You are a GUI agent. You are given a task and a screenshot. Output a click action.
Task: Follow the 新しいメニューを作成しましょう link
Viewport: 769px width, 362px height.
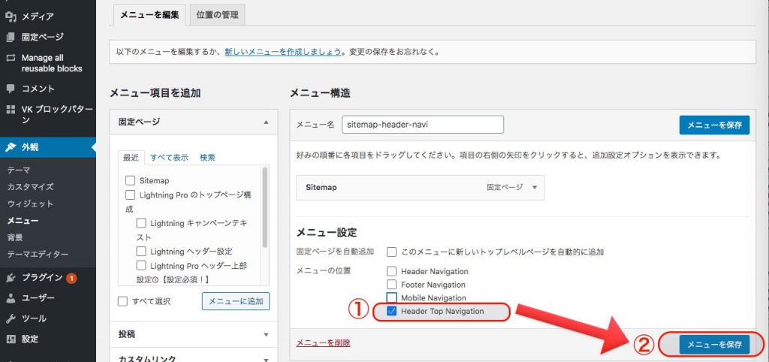coord(283,52)
